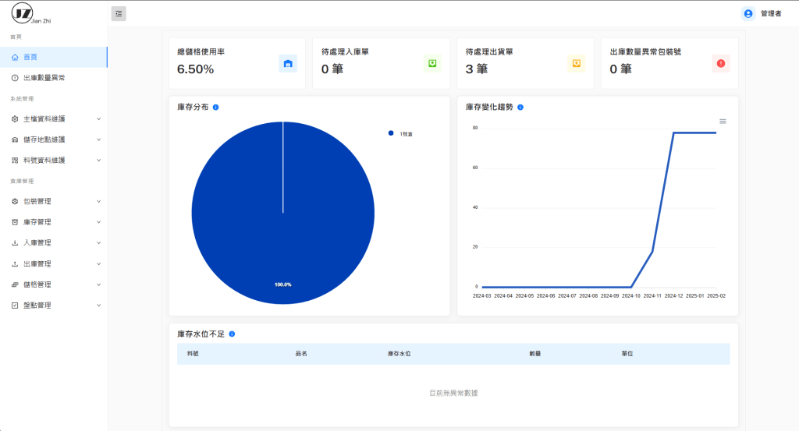The image size is (799, 431).
Task: Expand the 儲存地點維護 submenu
Action: pos(54,140)
